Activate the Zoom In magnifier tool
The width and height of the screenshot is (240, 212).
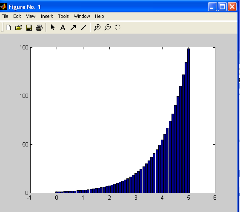(97, 28)
